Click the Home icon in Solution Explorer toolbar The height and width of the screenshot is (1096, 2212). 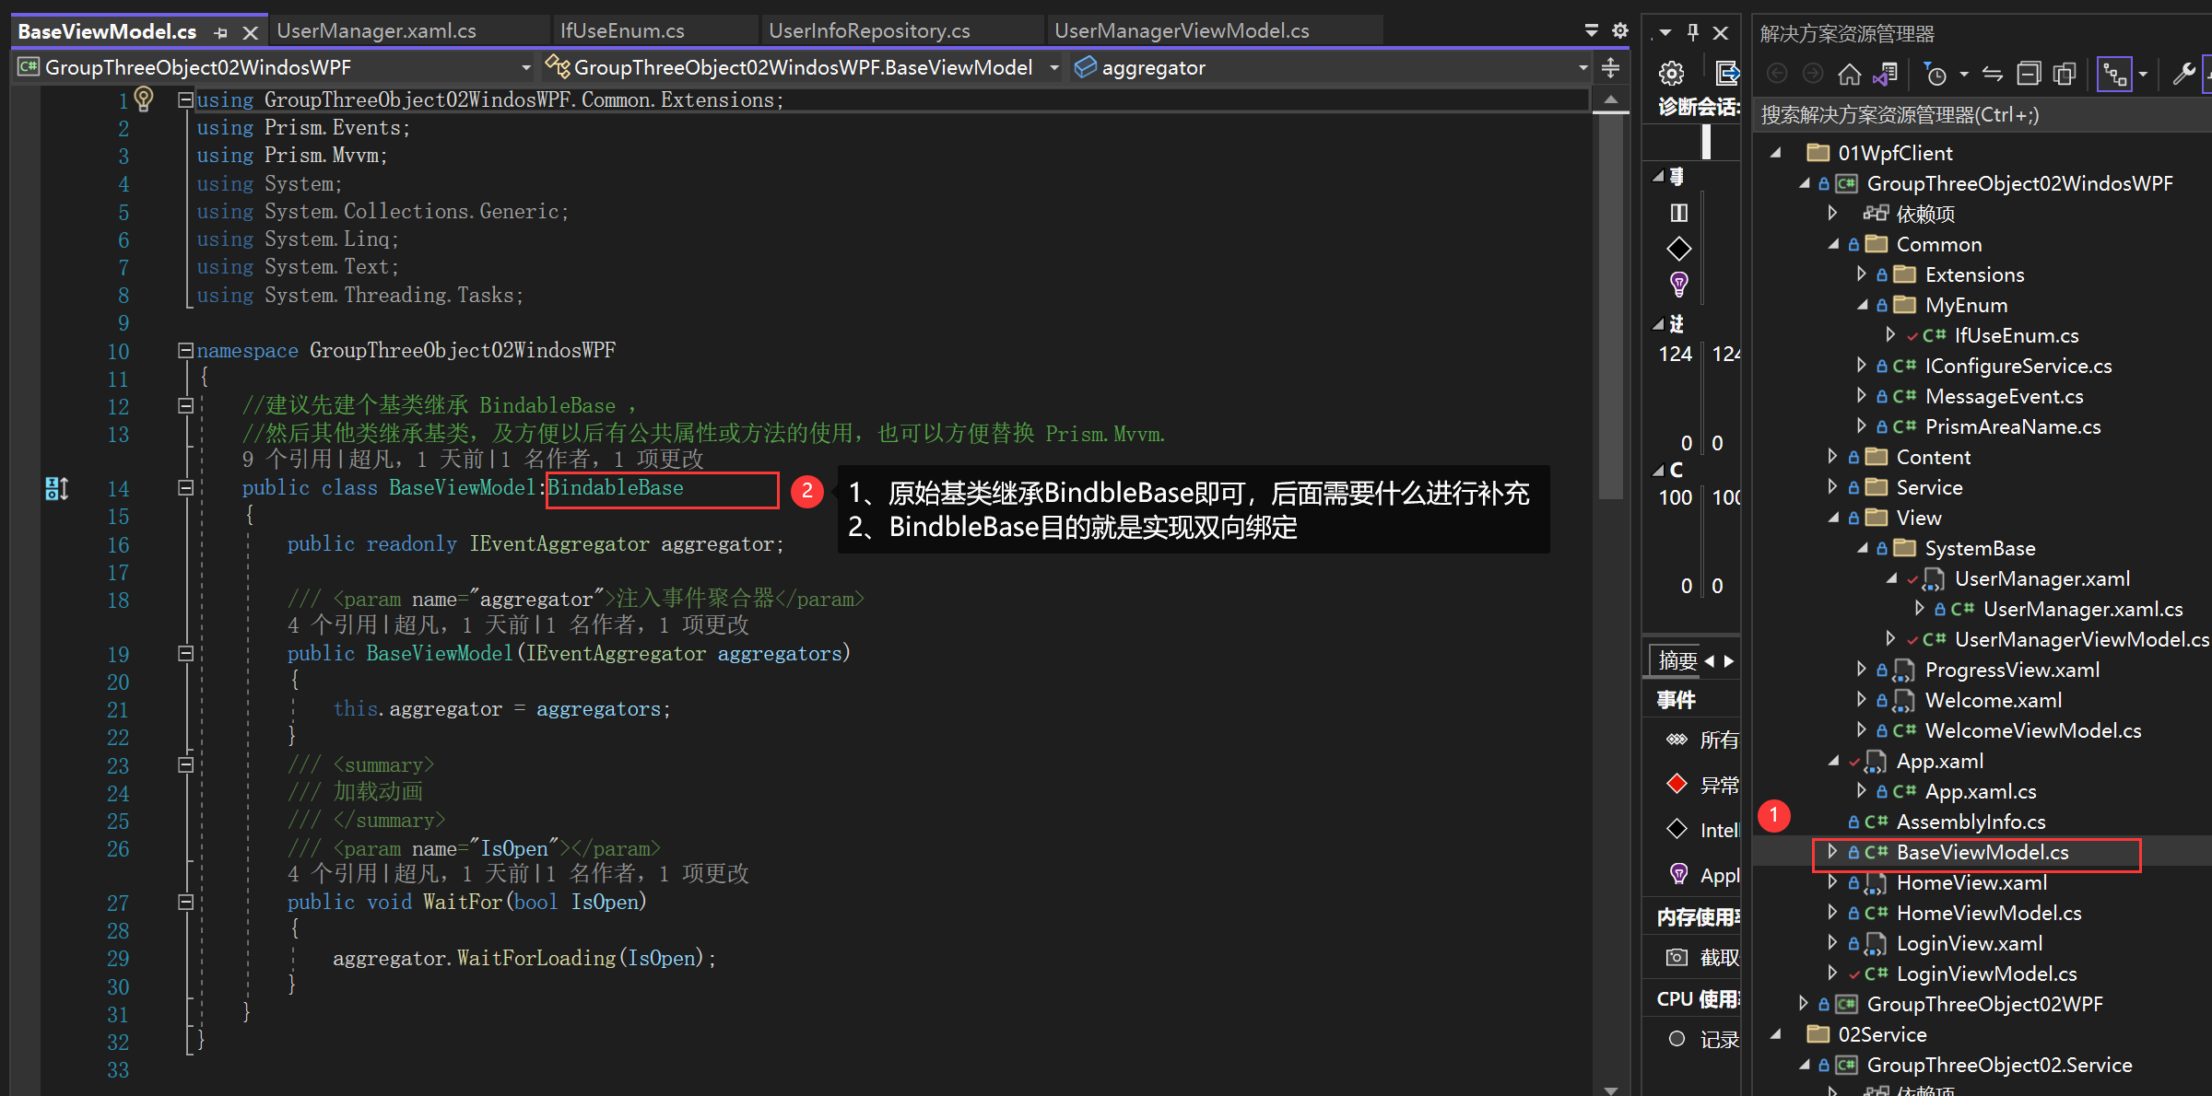point(1849,74)
